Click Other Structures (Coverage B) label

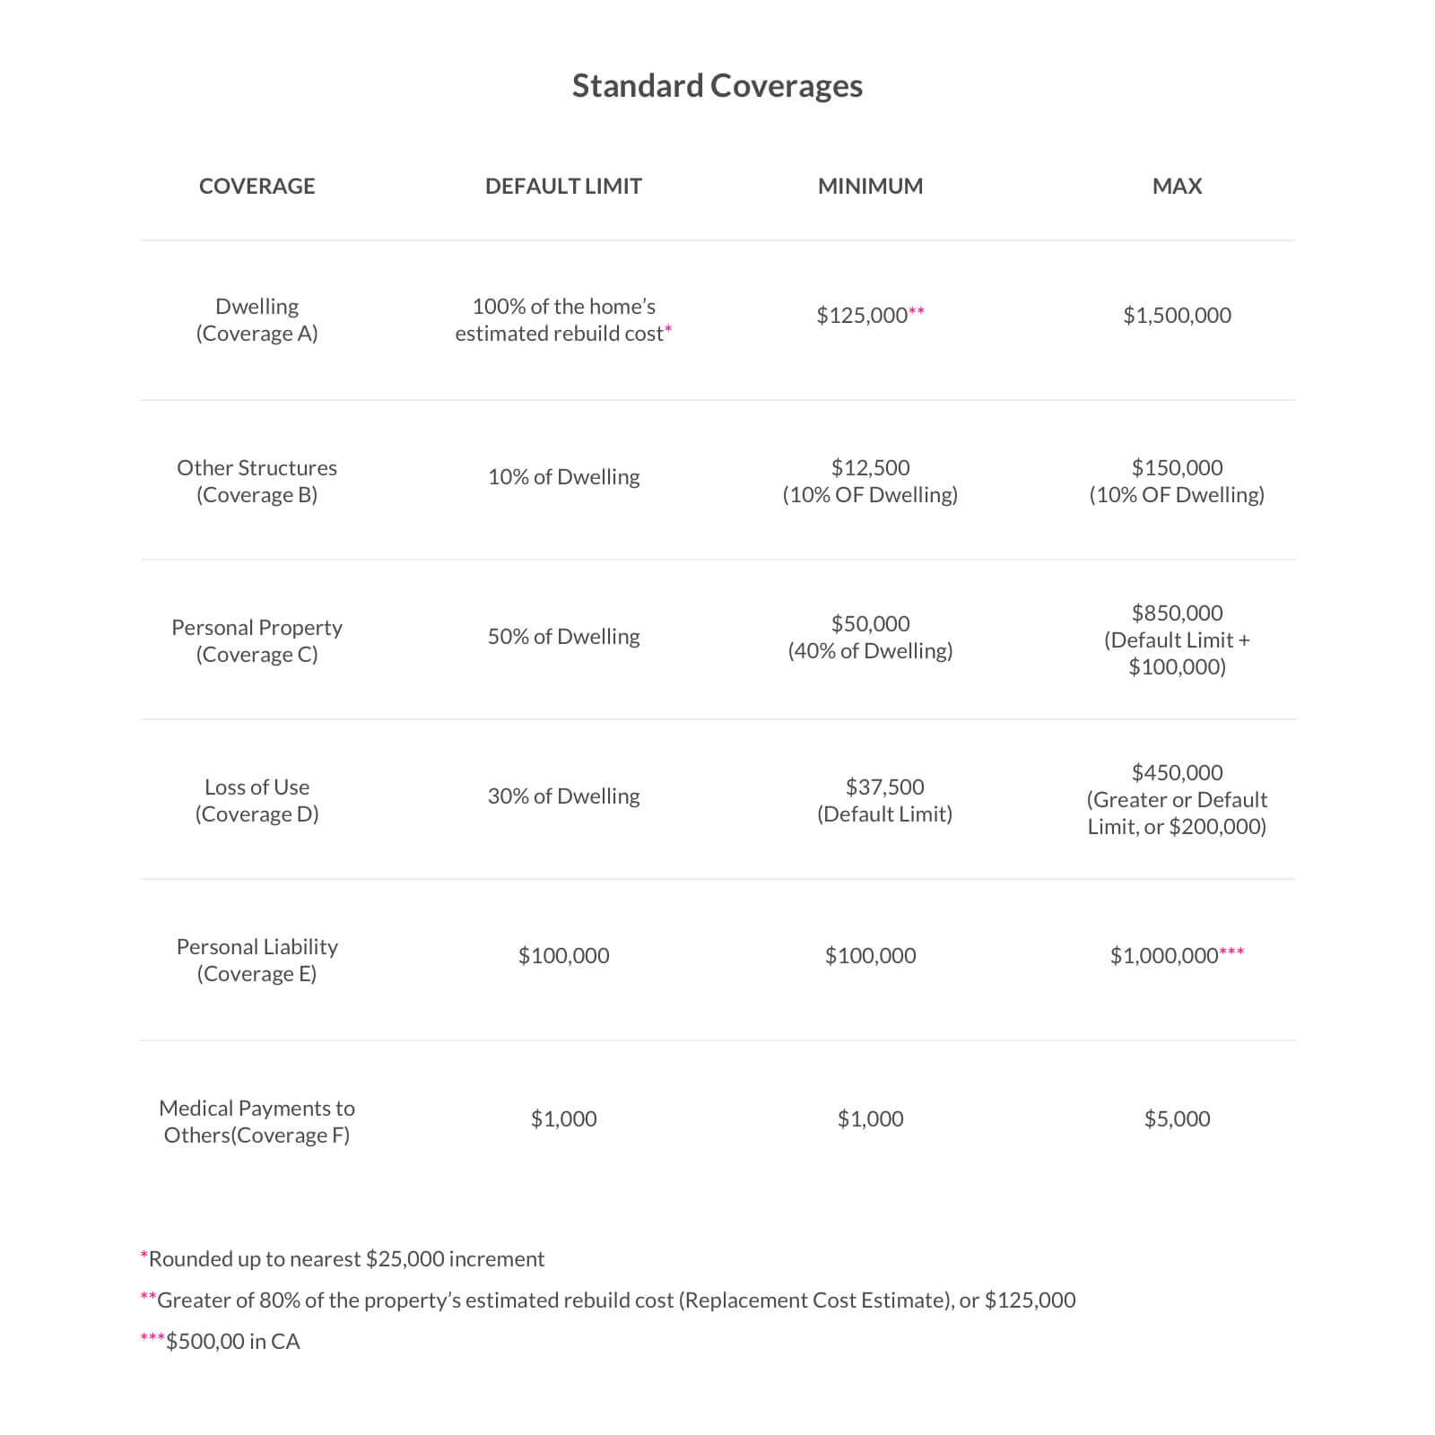(x=257, y=482)
